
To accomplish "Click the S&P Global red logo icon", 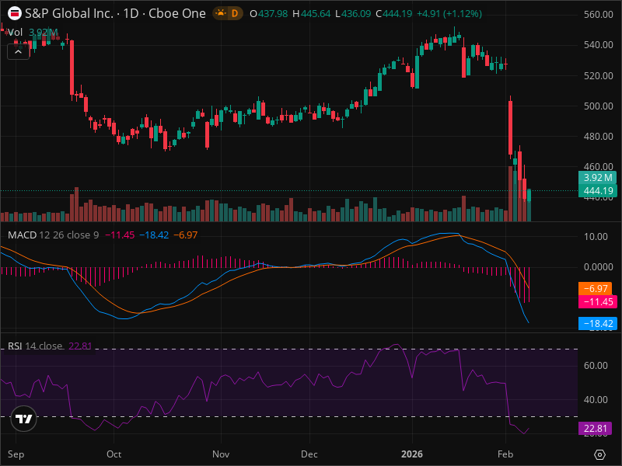I will tap(15, 13).
